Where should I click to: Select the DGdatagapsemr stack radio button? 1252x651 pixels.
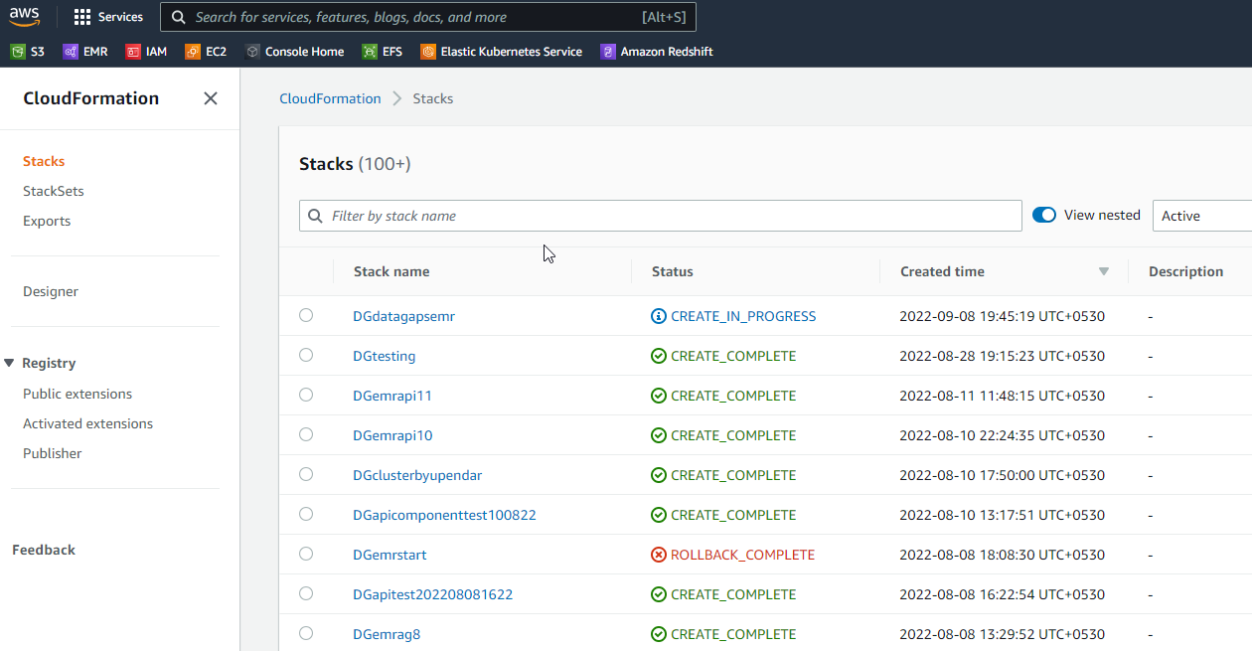(306, 315)
